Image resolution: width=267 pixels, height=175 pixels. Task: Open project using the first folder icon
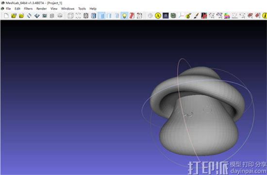click(x=14, y=16)
